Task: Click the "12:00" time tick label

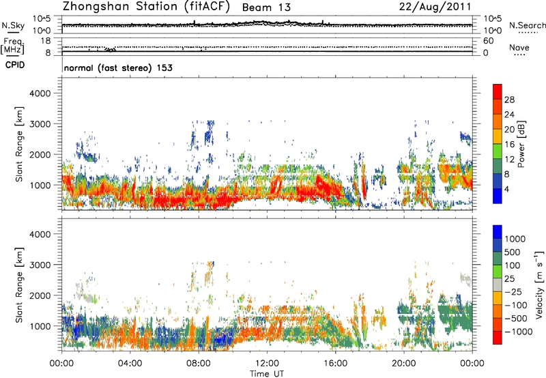Action: [x=267, y=364]
